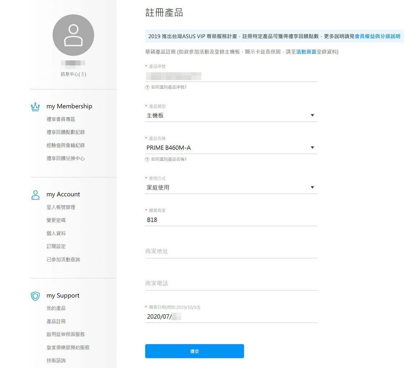Click the 如何識別產品名稱? help text
405x368 pixels.
tap(169, 160)
